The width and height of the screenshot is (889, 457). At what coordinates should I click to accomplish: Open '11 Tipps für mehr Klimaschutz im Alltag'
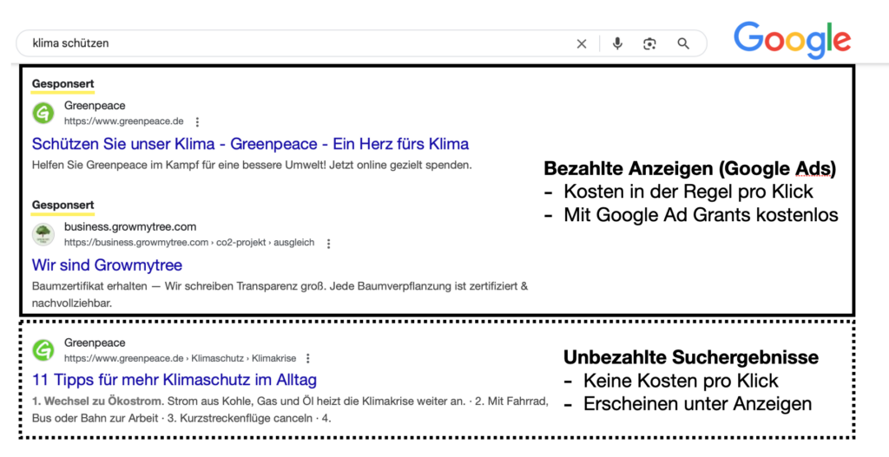174,380
